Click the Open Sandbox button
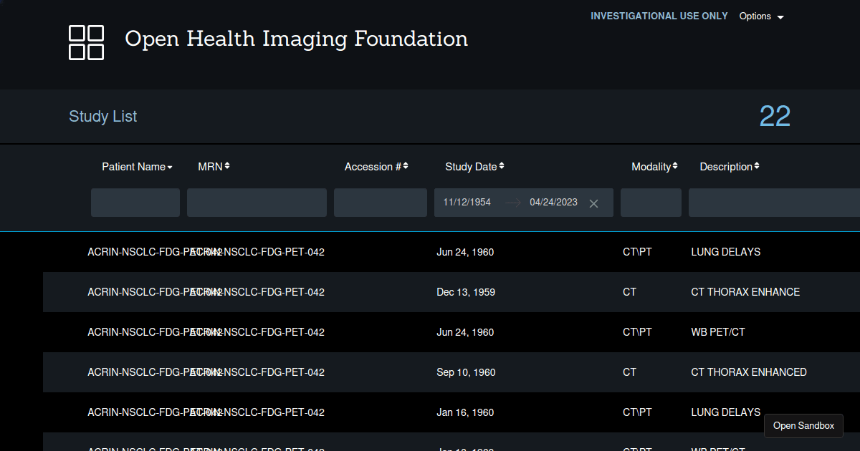Image resolution: width=860 pixels, height=451 pixels. (x=803, y=426)
